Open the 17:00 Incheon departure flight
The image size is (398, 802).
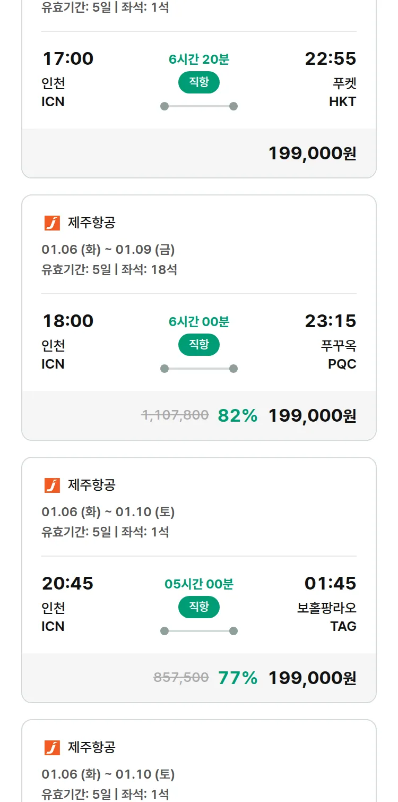(x=68, y=58)
